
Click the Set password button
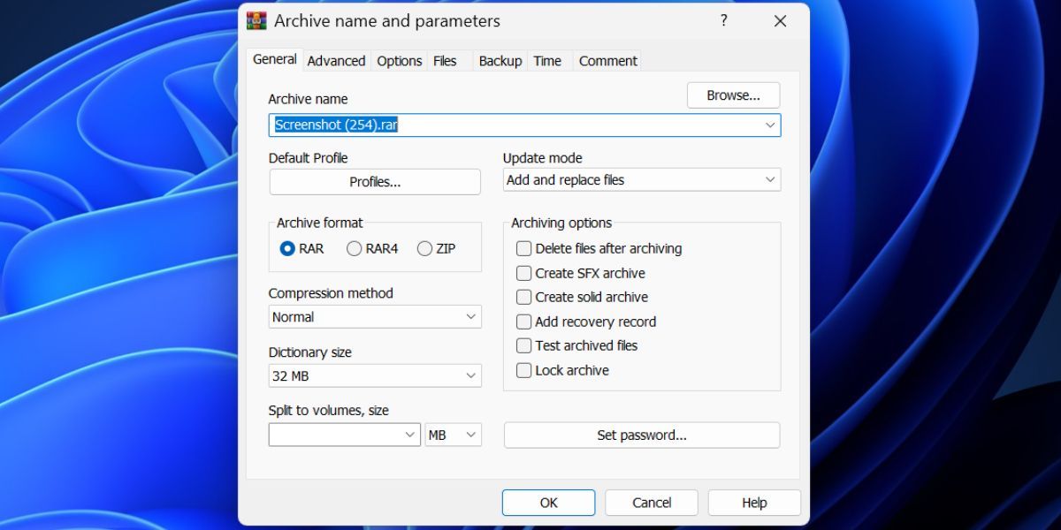(x=642, y=435)
